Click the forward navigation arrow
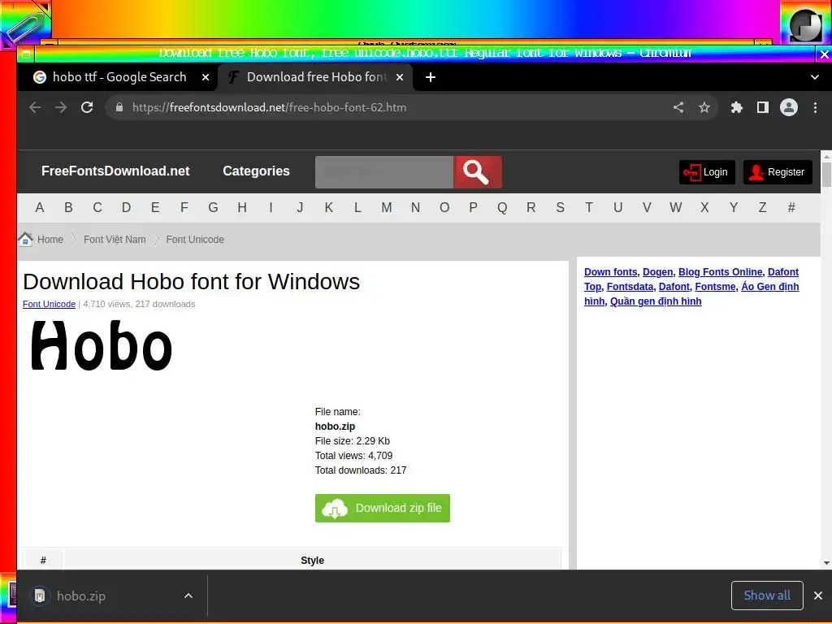Image resolution: width=832 pixels, height=624 pixels. pos(61,108)
